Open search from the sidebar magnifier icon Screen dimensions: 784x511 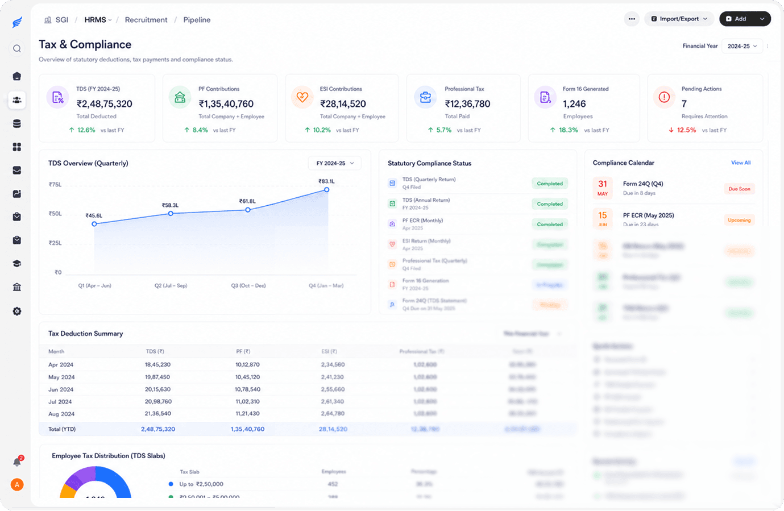click(x=17, y=49)
